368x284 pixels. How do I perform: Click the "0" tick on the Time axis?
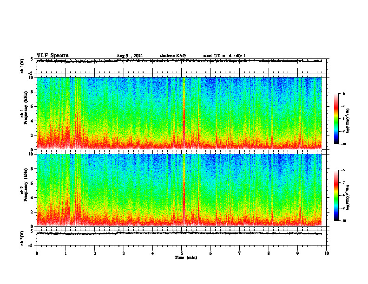(x=37, y=253)
